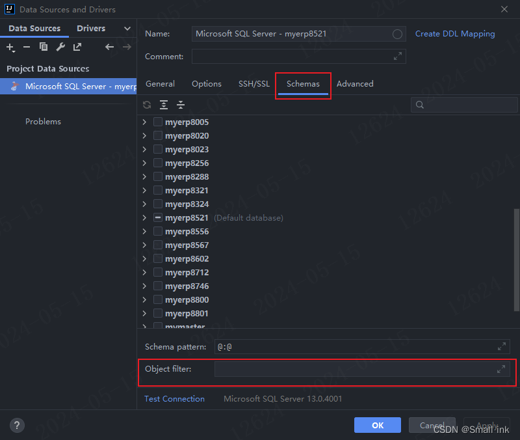Focus the Name input field
520x440 pixels.
[299, 34]
